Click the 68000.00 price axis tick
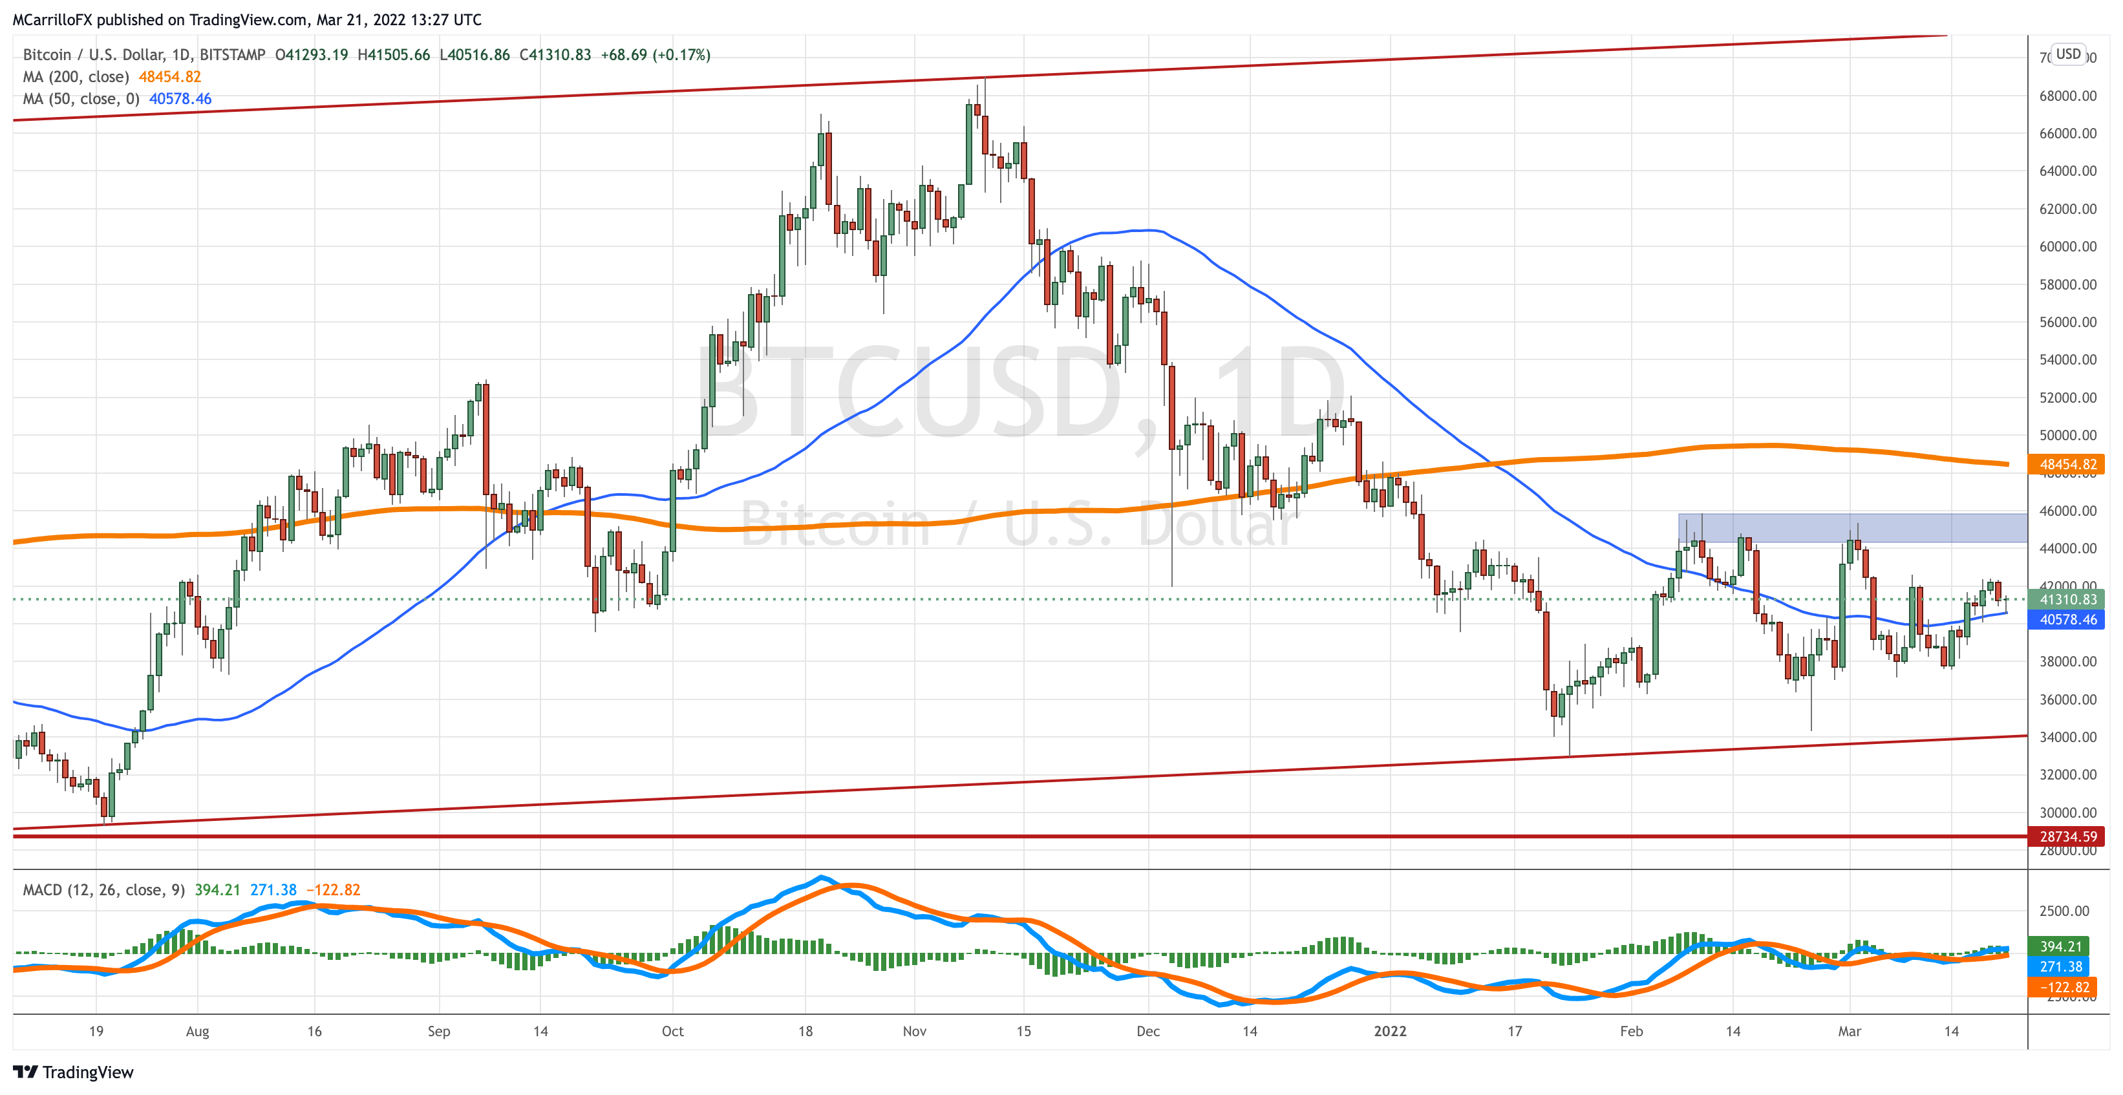2123x1095 pixels. pyautogui.click(x=2068, y=96)
